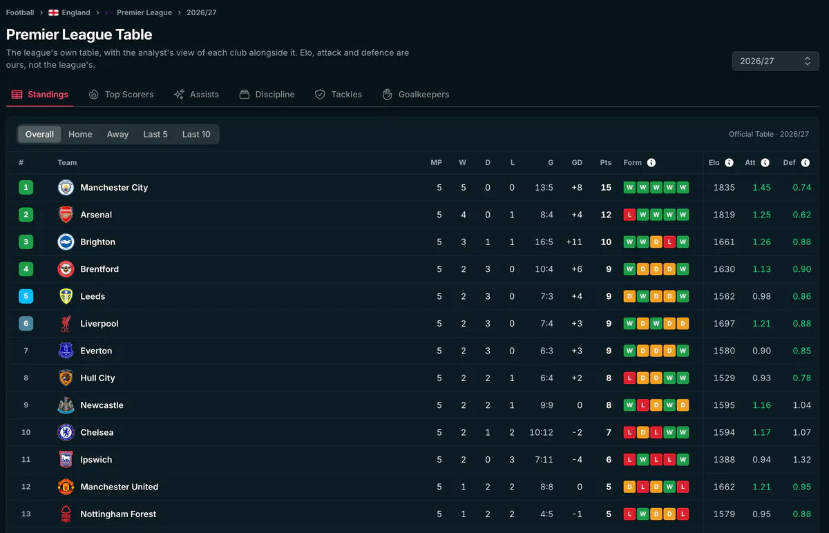Click Brentford's goal difference +6
This screenshot has width=829, height=533.
577,269
